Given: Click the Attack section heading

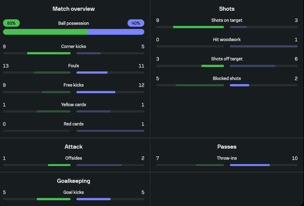Looking at the screenshot, I should pos(74,147).
